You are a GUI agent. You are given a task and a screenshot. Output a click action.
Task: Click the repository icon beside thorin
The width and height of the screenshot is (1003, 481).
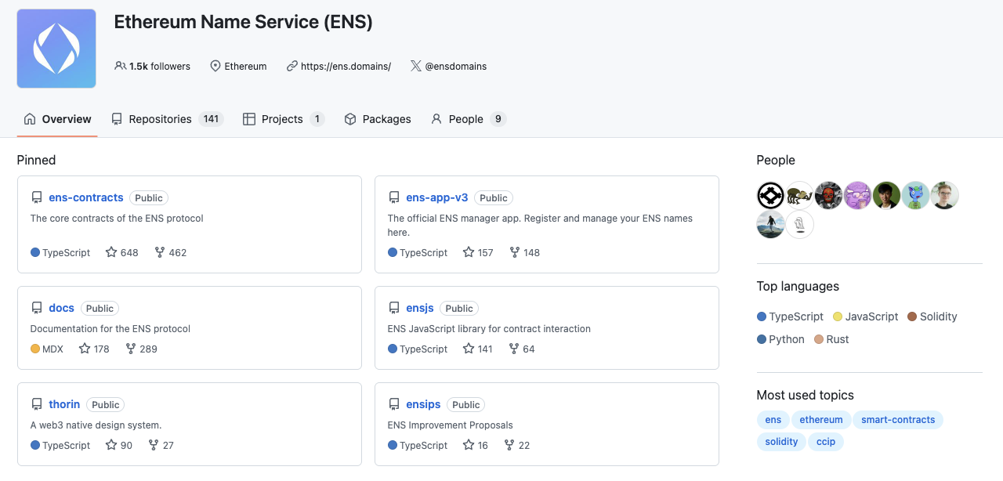pyautogui.click(x=37, y=405)
